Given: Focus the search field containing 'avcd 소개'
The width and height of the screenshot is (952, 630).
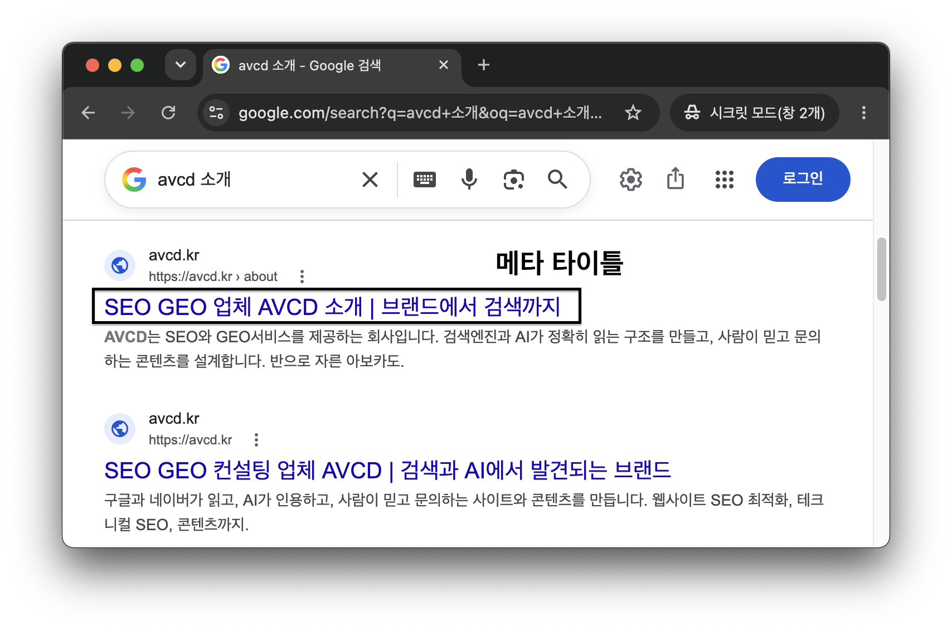Looking at the screenshot, I should tap(251, 180).
